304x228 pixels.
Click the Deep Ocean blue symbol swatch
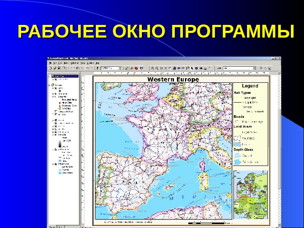click(x=60, y=173)
